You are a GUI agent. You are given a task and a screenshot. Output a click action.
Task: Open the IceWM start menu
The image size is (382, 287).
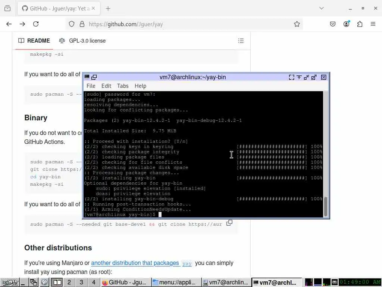(10, 283)
